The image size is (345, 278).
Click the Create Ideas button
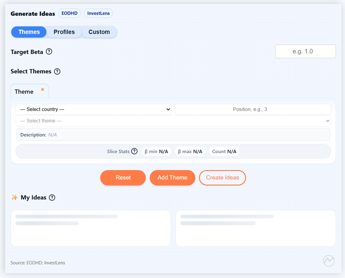222,177
